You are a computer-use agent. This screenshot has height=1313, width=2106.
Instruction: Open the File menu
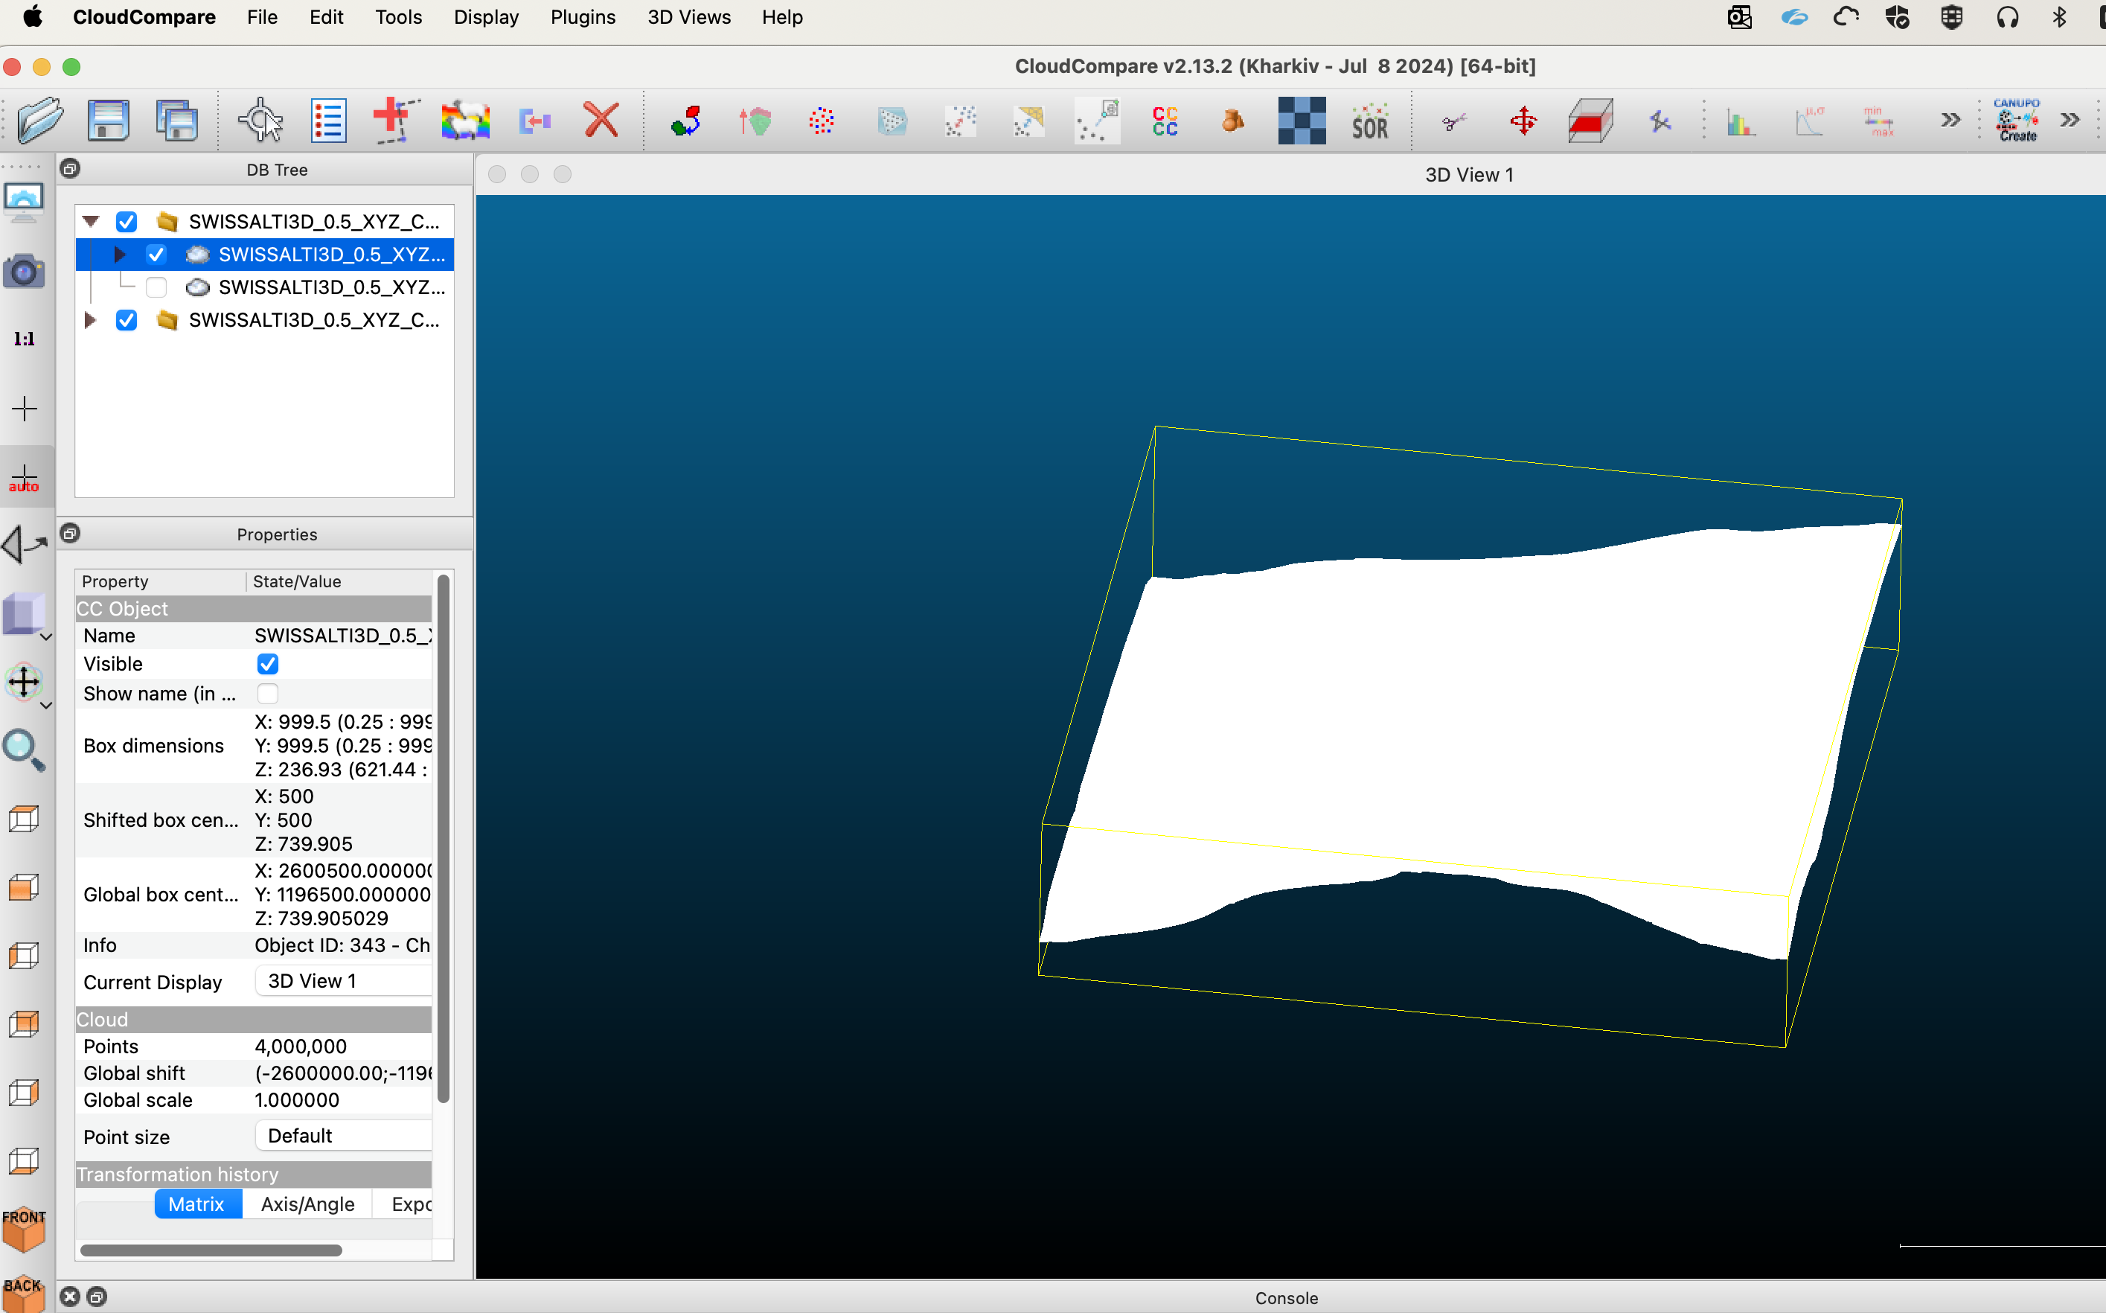coord(262,17)
